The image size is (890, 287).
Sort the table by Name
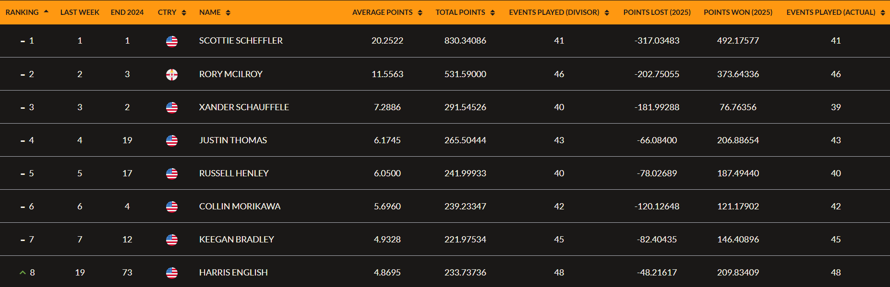(215, 12)
